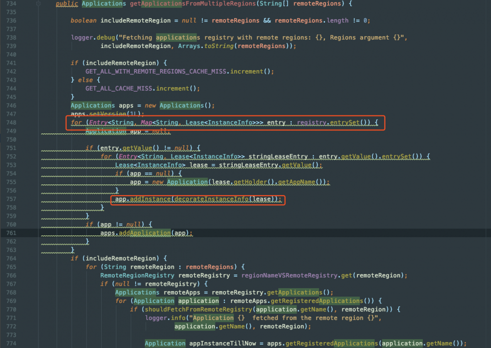Click the 'public' keyword on line 734
The width and height of the screenshot is (491, 348).
click(x=67, y=4)
